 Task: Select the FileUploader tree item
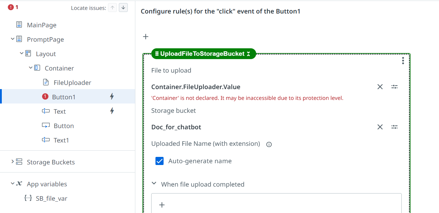(72, 82)
